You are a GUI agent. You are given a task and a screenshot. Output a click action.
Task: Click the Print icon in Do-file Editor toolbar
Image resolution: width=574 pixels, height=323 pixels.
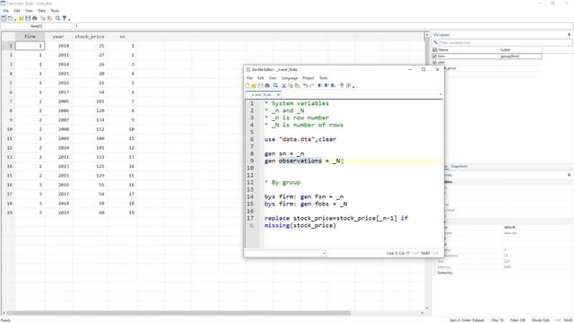(267, 85)
